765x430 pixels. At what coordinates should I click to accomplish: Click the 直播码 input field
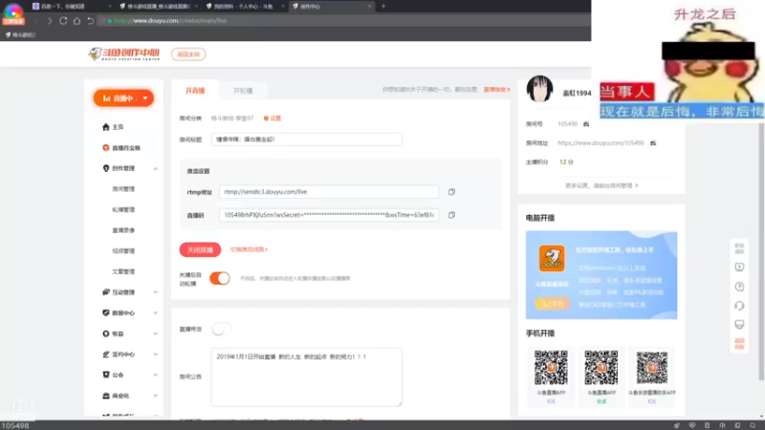coord(329,215)
